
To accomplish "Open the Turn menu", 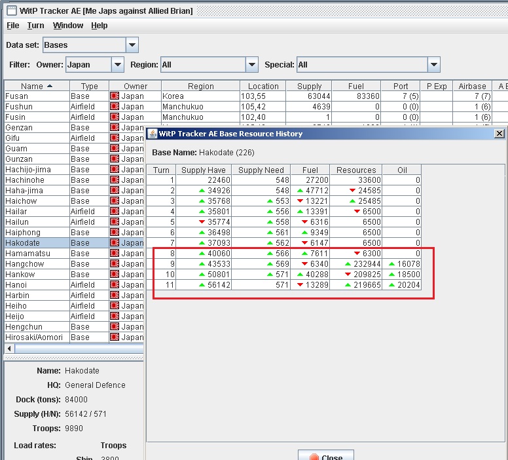I will pos(35,26).
